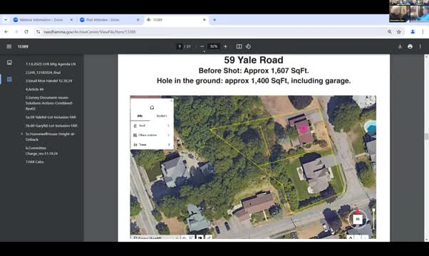
Task: Switch to Post Attendee Zoom tab
Action: tap(103, 20)
